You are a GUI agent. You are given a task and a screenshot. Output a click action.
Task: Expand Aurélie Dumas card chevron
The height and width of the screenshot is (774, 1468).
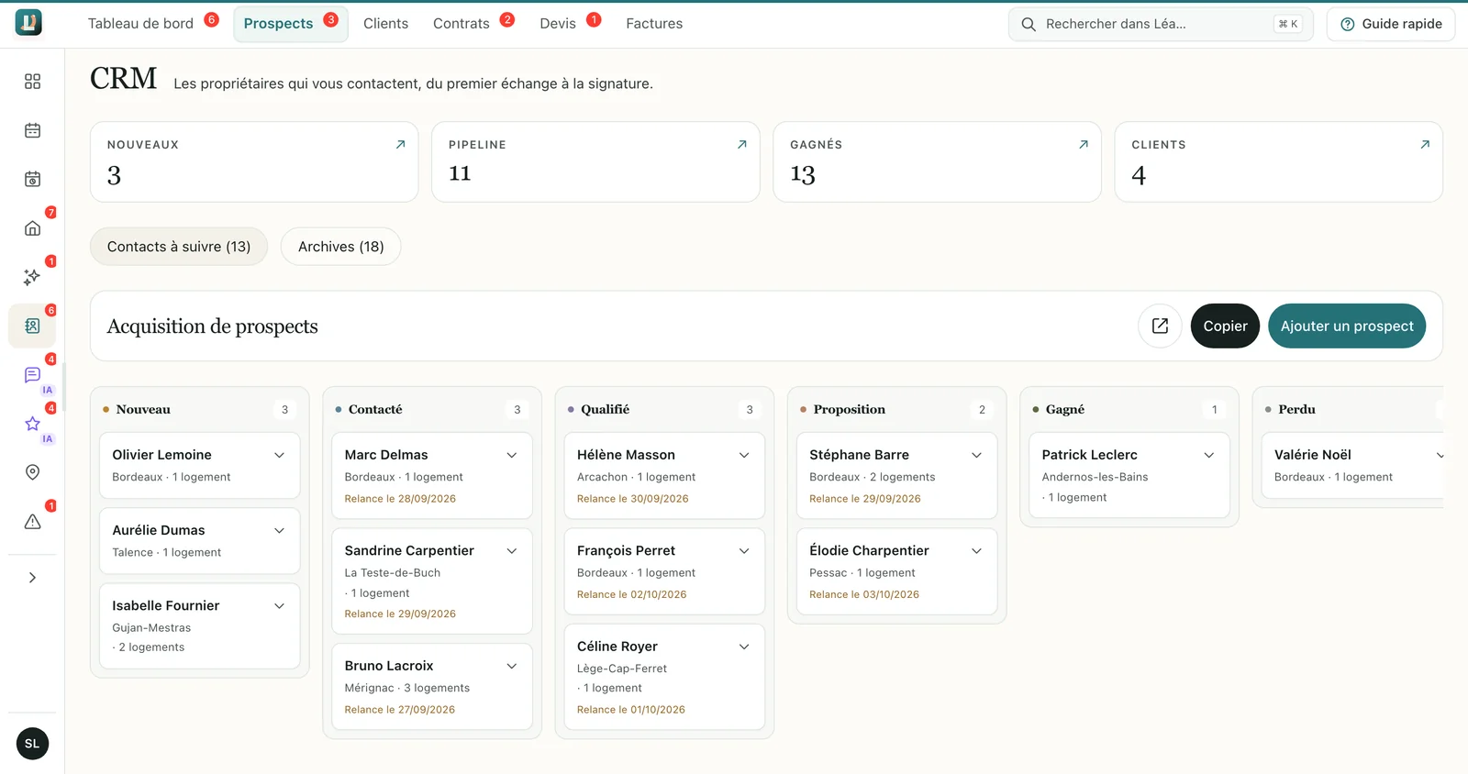tap(280, 530)
